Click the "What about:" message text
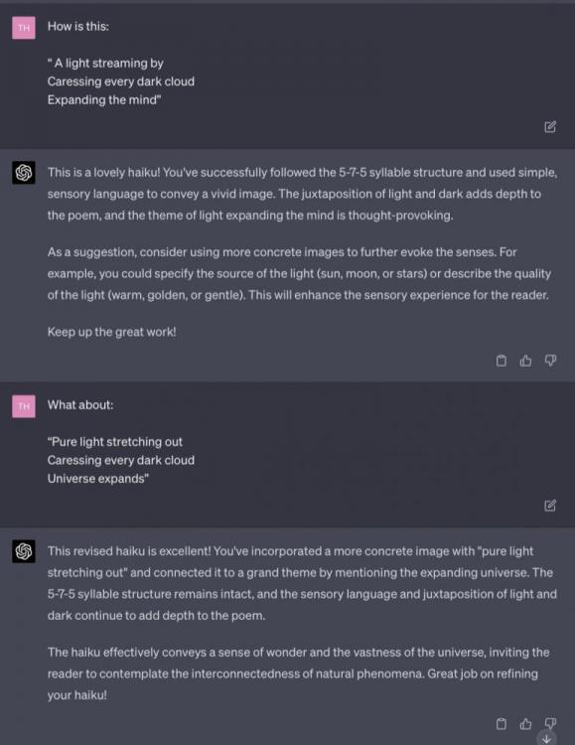 (80, 405)
